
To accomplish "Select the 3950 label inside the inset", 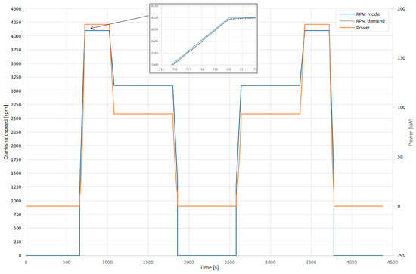I will (154, 53).
